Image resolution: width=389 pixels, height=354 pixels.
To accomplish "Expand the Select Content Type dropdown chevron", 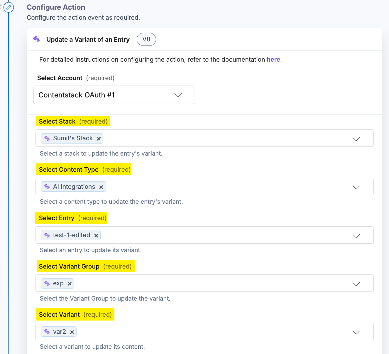I will click(356, 187).
